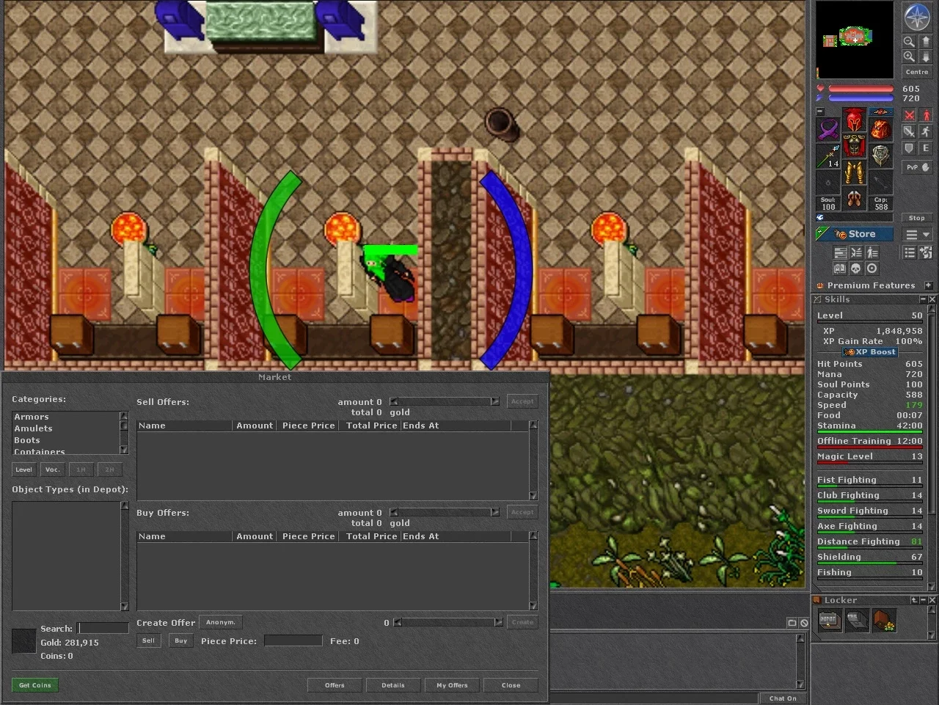Click the Details button in Market
The width and height of the screenshot is (939, 705).
pyautogui.click(x=393, y=685)
